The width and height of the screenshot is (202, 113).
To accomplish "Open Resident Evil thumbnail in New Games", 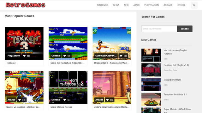I will click(x=151, y=70).
